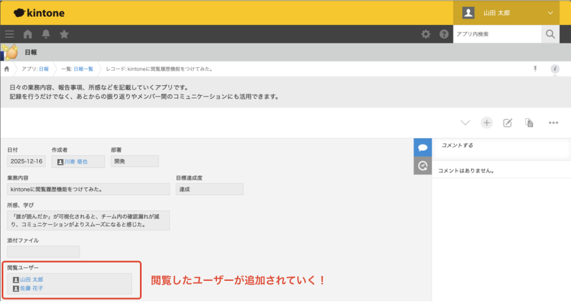571x302 pixels.
Task: Open the more options ellipsis menu
Action: 553,123
